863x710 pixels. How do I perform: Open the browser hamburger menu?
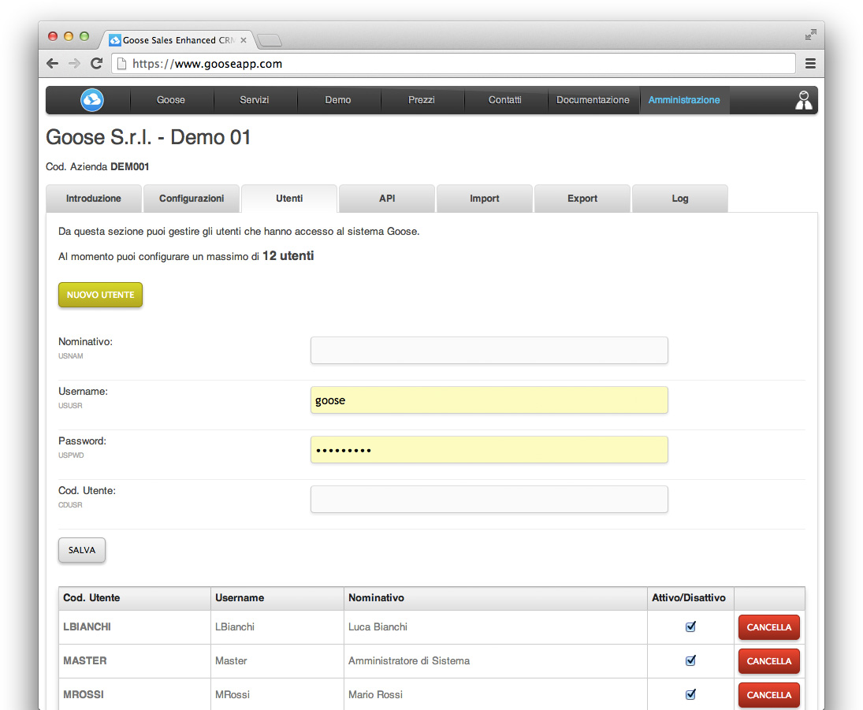pyautogui.click(x=810, y=63)
